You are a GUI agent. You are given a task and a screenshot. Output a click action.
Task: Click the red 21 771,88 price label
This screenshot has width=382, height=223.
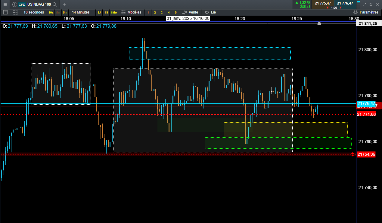[366, 114]
